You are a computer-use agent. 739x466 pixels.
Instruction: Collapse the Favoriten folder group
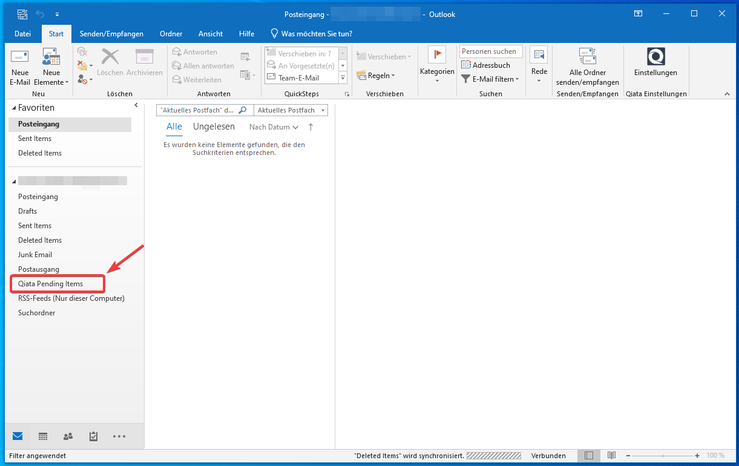tap(13, 108)
